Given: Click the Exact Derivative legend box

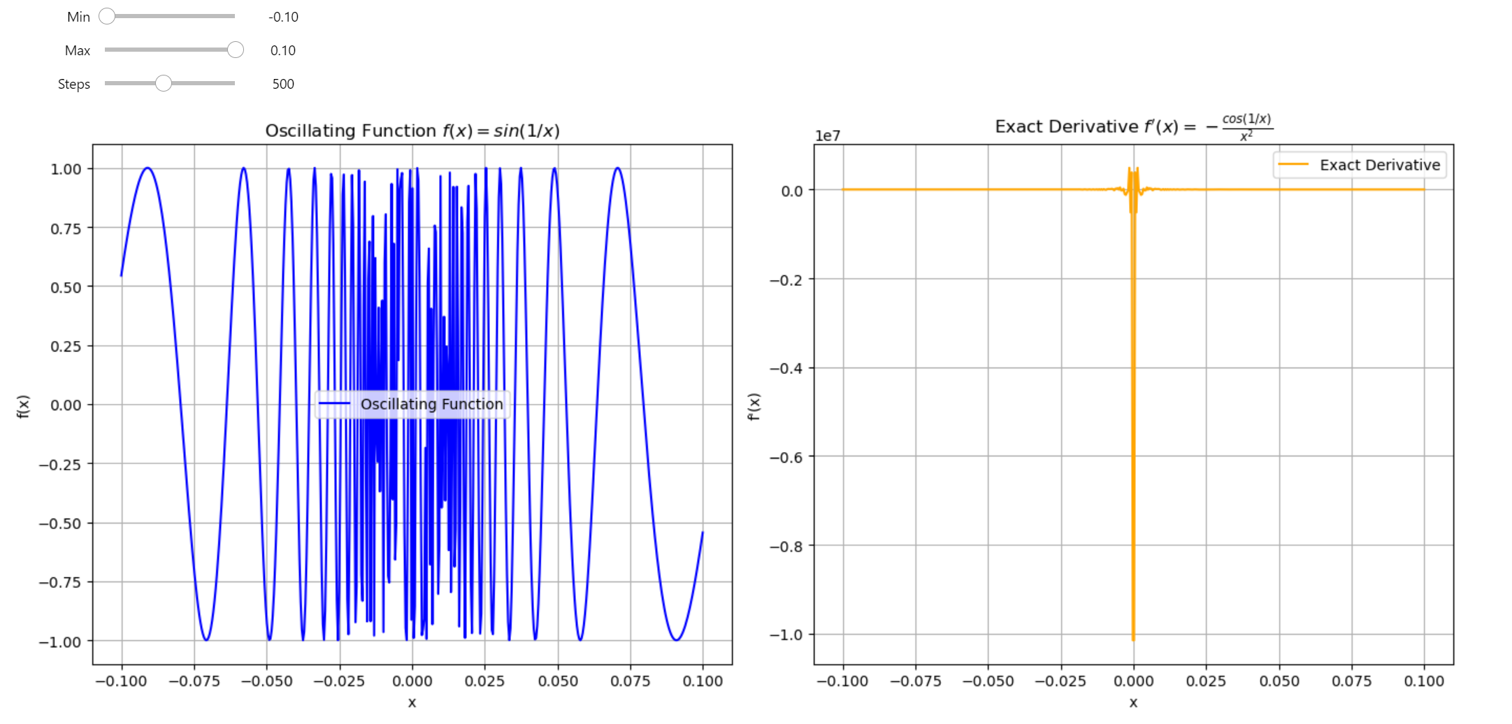Looking at the screenshot, I should tap(1359, 165).
